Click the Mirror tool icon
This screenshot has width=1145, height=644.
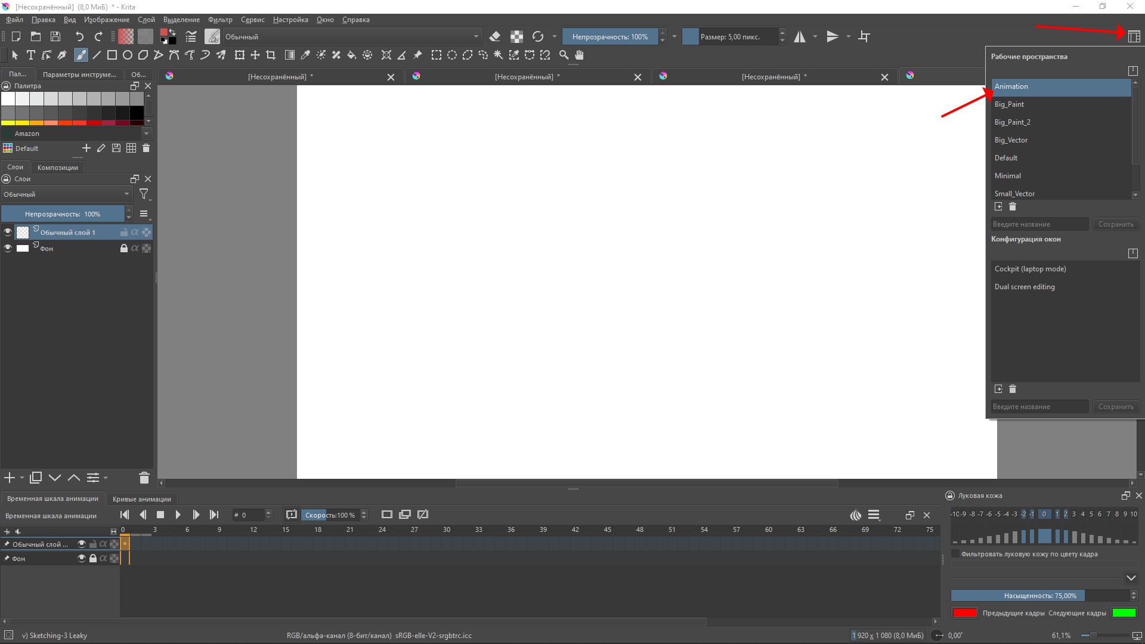(x=800, y=36)
